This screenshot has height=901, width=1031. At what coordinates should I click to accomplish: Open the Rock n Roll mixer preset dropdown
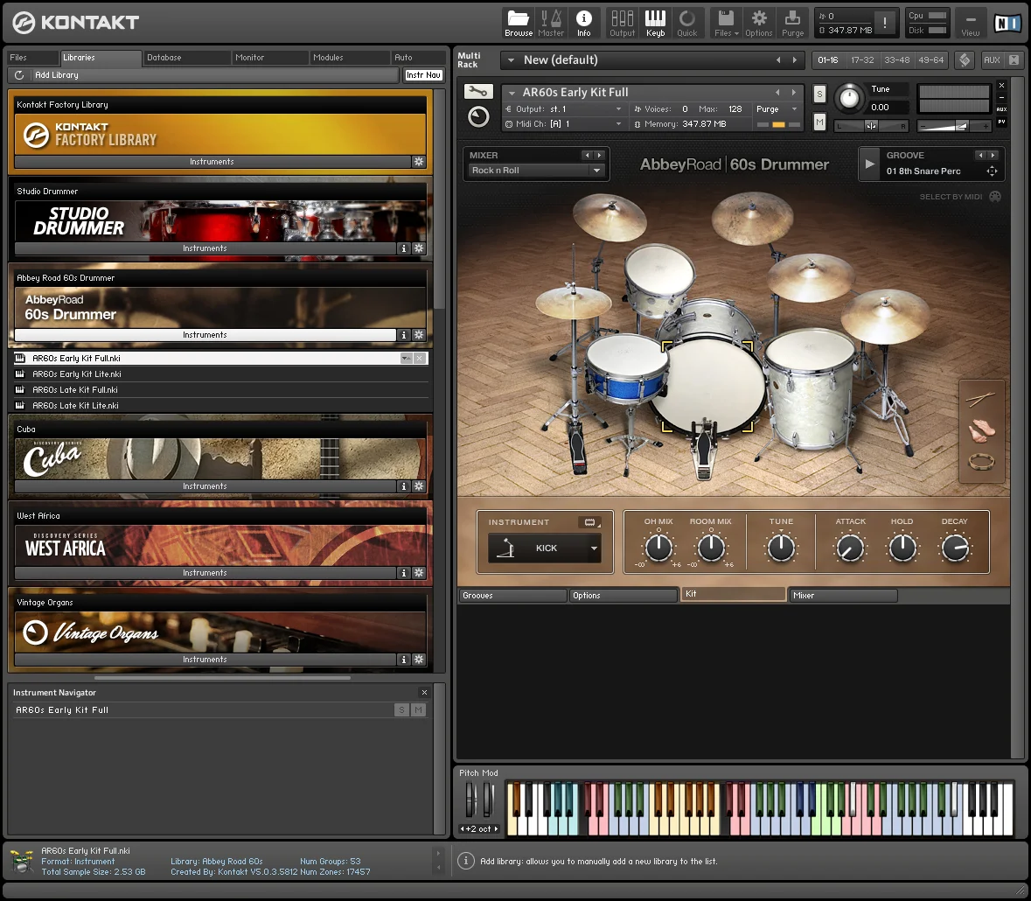[536, 171]
